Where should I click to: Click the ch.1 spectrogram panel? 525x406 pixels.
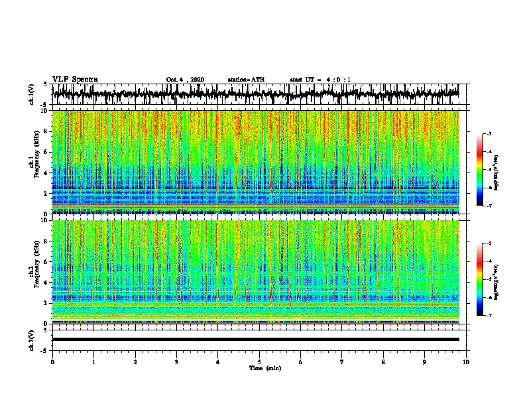pyautogui.click(x=256, y=162)
